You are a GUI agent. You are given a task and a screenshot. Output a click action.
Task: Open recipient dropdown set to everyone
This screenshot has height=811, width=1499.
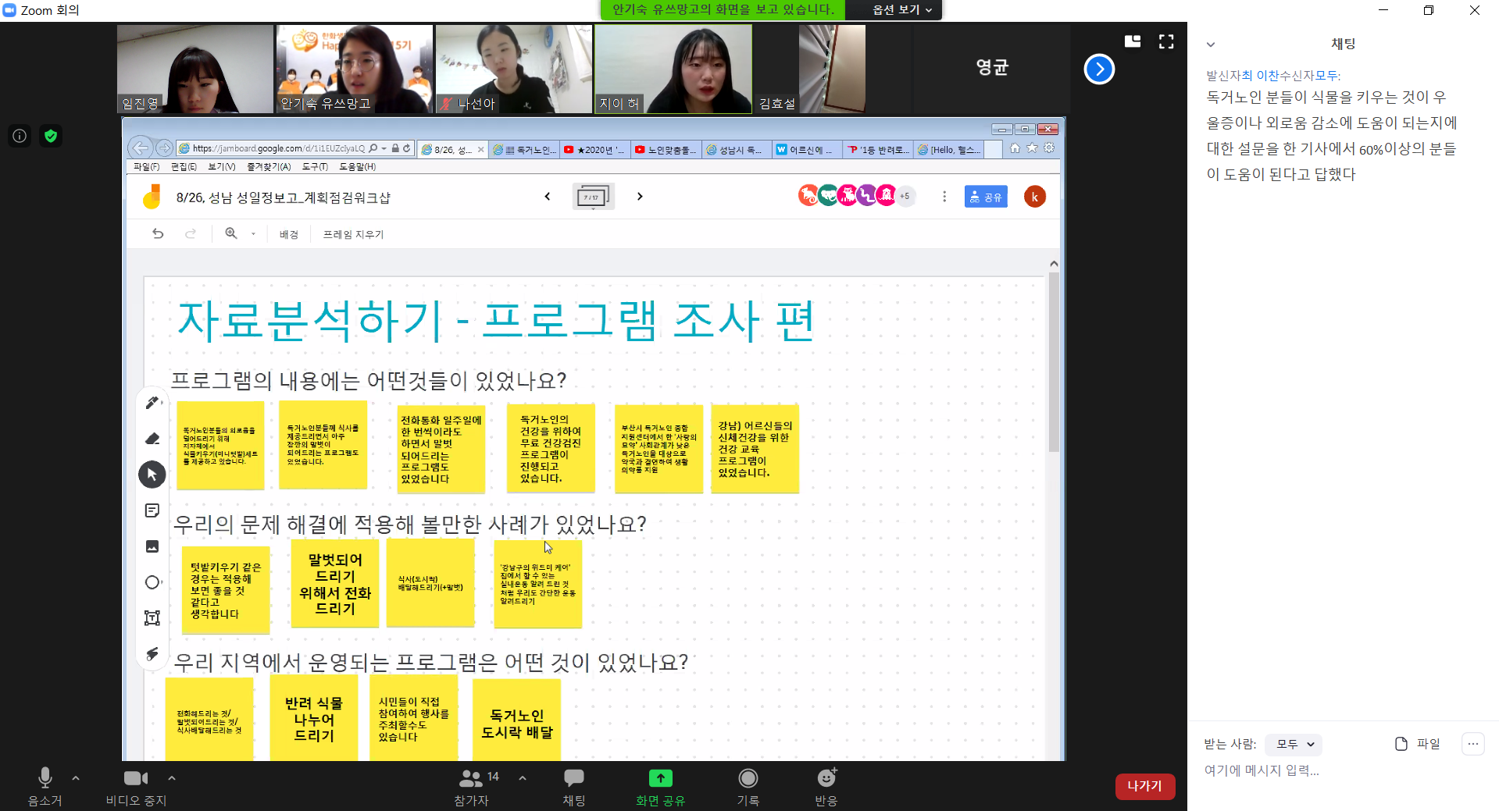1294,744
